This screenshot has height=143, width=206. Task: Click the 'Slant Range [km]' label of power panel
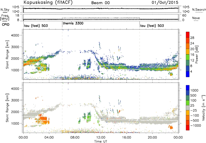(x=7, y=54)
